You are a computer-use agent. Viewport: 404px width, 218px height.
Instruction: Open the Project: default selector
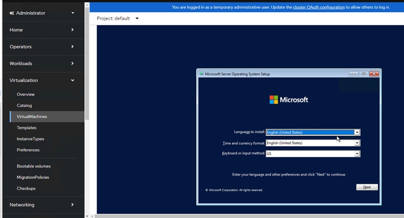(118, 18)
